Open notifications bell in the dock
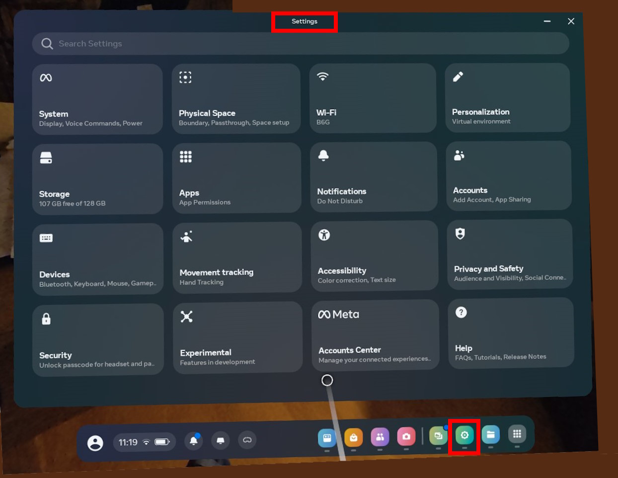This screenshot has height=478, width=618. [194, 441]
